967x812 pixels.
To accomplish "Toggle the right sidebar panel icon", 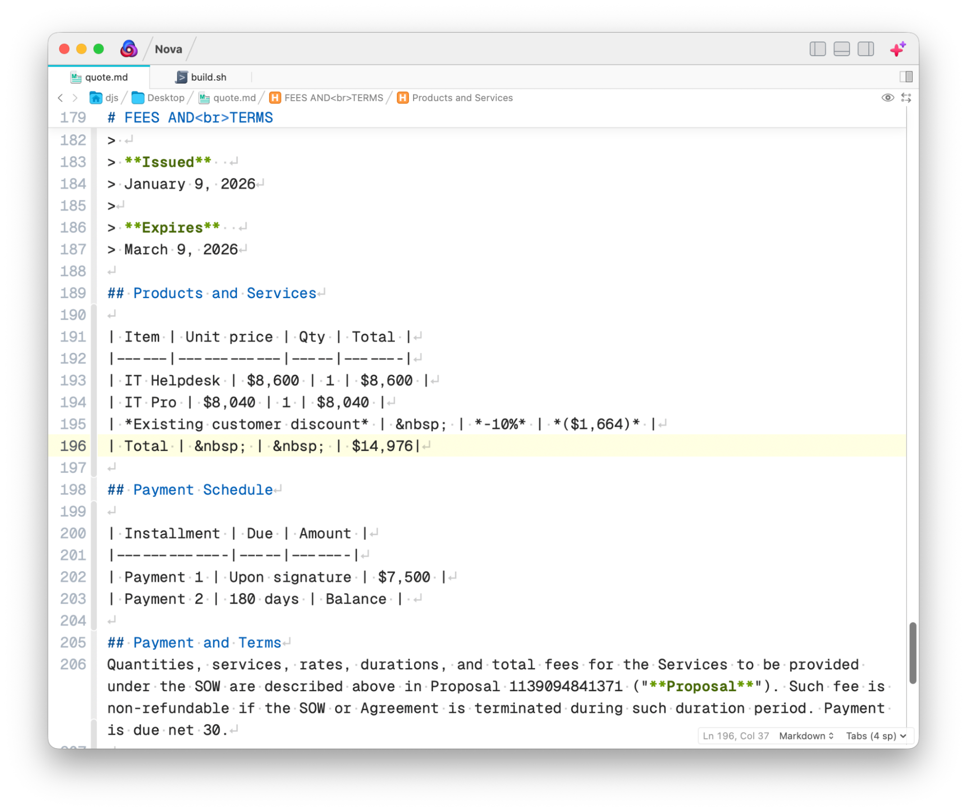I will [866, 49].
